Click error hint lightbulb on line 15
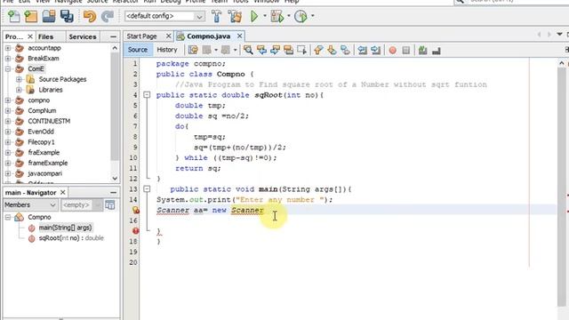 [x=135, y=210]
